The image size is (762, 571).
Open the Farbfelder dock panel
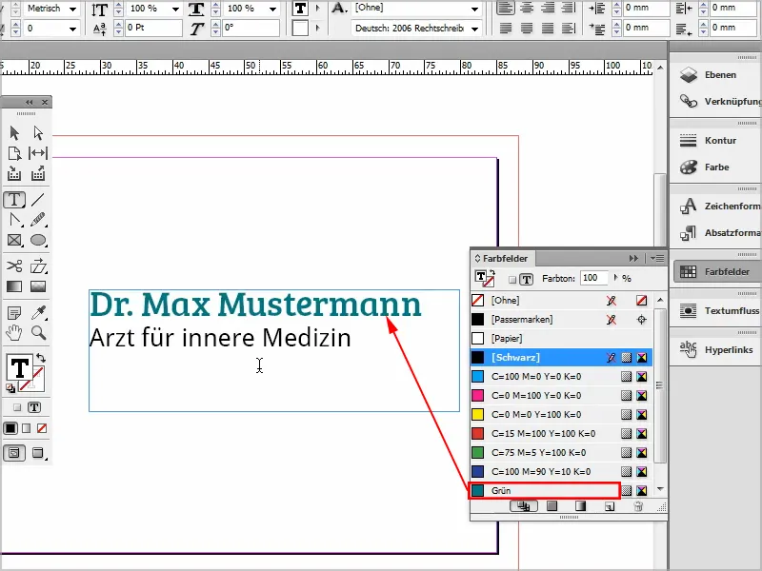click(x=716, y=271)
